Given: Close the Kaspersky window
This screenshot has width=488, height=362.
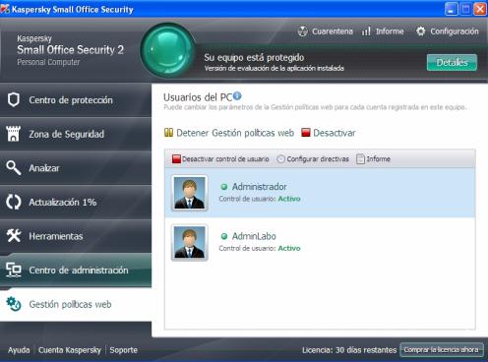Looking at the screenshot, I should click(x=480, y=9).
